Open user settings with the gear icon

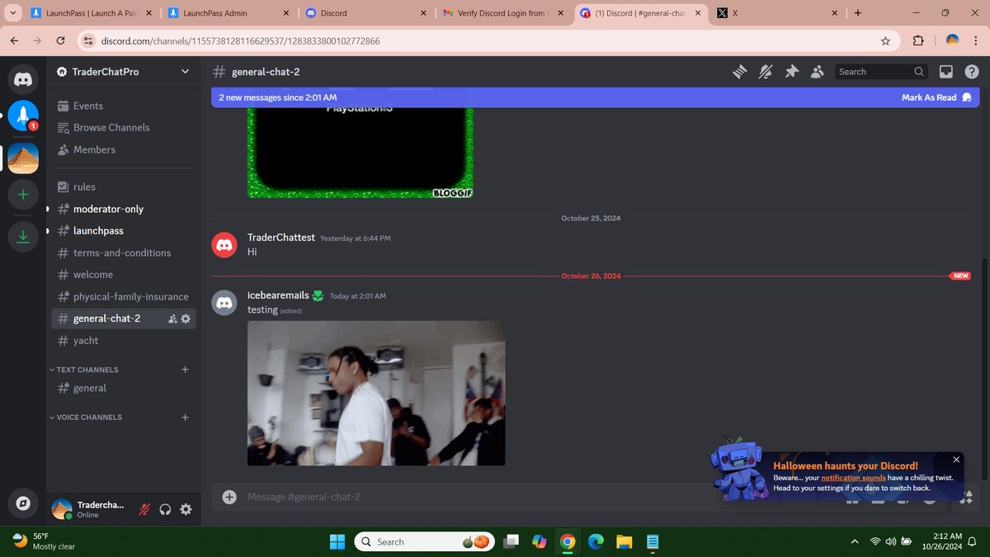[x=186, y=509]
